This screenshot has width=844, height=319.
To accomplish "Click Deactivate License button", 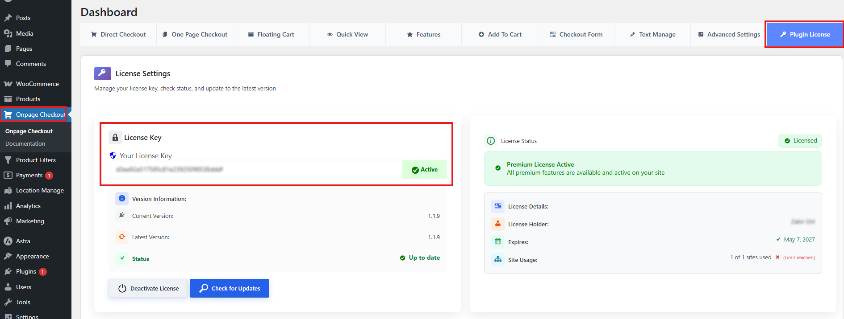I will click(148, 288).
